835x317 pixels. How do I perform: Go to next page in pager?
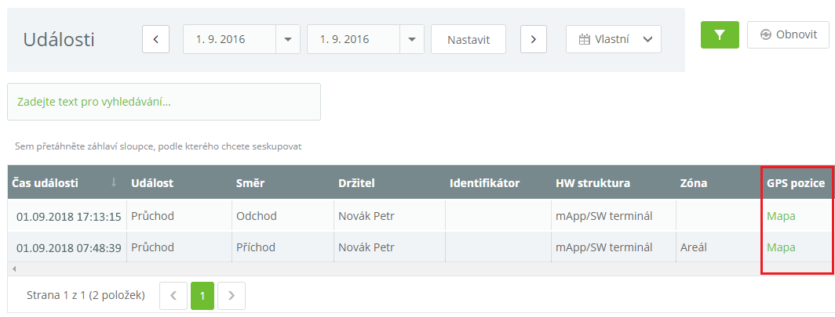pyautogui.click(x=232, y=296)
